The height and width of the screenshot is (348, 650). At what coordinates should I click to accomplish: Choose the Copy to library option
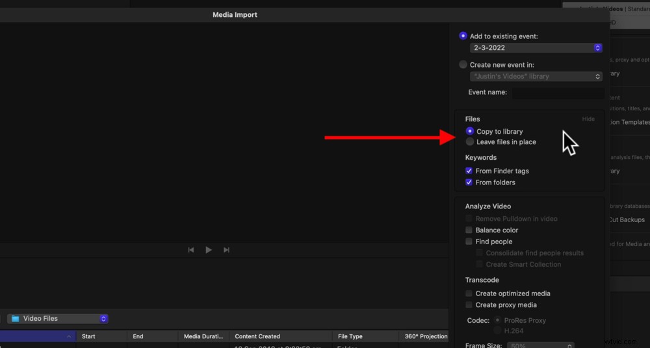point(470,131)
